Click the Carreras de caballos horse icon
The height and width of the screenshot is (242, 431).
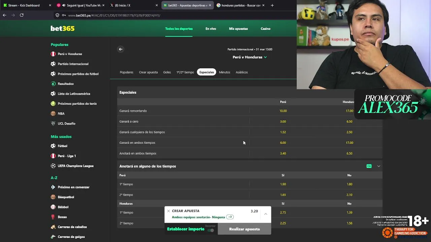[53, 227]
